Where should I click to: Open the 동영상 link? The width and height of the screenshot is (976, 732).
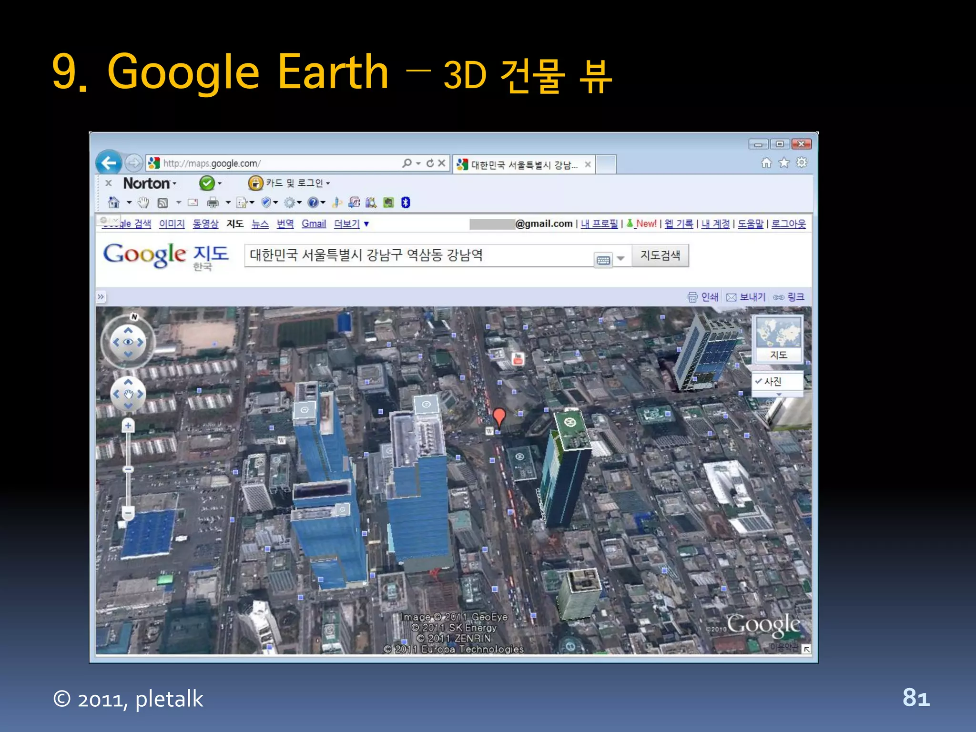[x=205, y=224]
